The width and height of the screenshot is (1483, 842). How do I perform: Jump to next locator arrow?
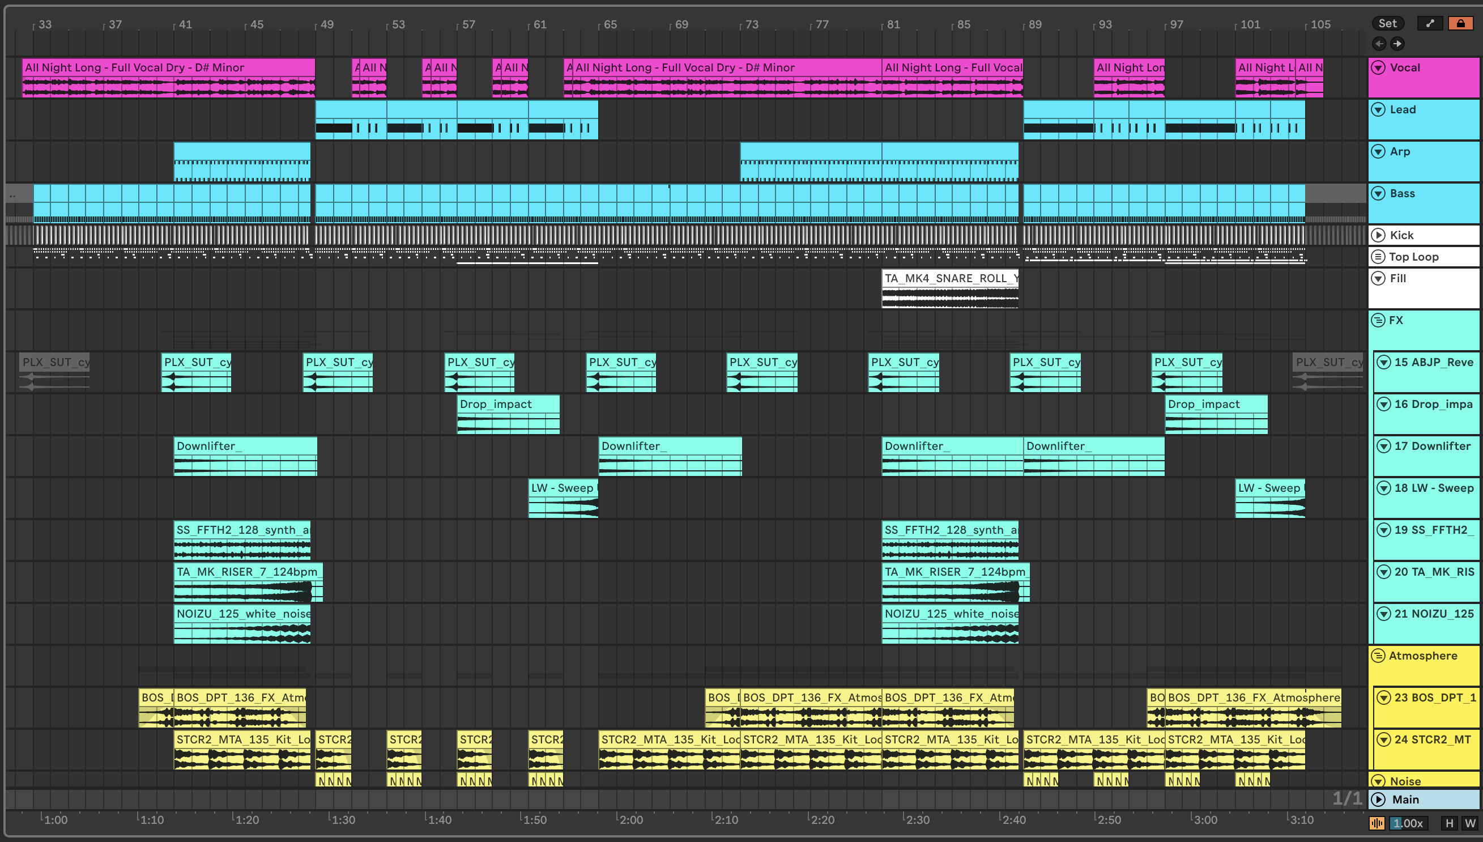click(1397, 44)
